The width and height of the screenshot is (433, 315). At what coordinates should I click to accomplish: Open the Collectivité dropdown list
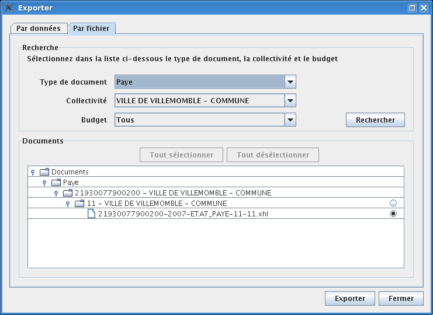290,101
